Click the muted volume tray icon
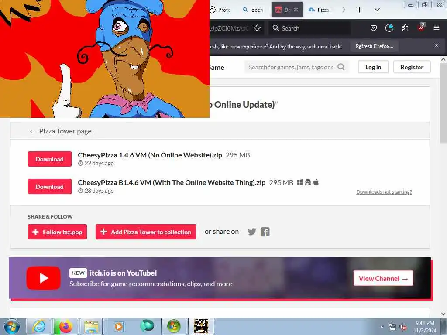Viewport: 447px width, 335px height. [x=403, y=327]
